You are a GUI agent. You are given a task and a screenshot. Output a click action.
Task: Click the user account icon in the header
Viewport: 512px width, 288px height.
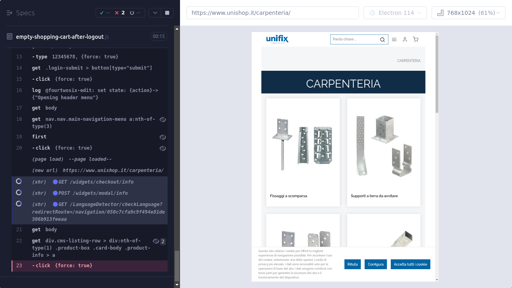pyautogui.click(x=405, y=40)
